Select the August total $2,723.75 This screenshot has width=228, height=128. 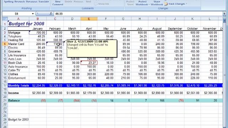(x=157, y=85)
